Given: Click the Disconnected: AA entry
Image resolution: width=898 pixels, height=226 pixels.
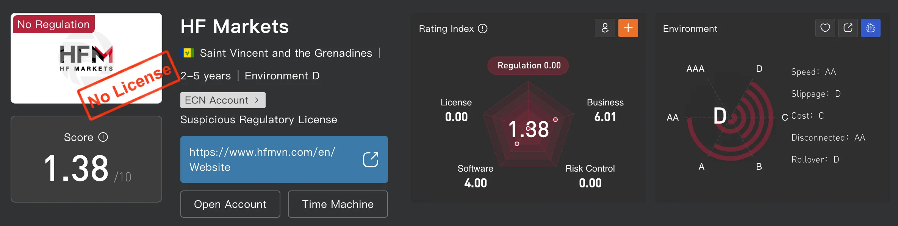Looking at the screenshot, I should (828, 138).
